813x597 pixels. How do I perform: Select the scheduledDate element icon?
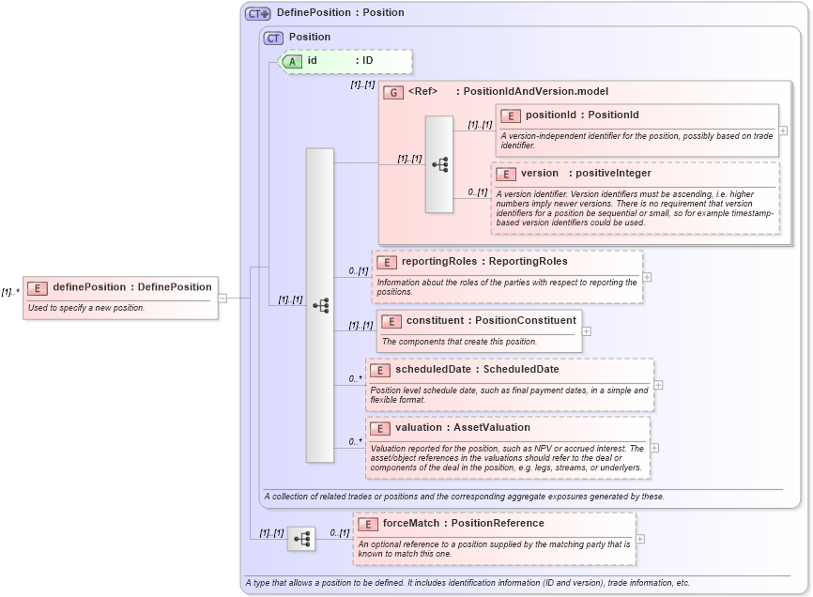381,370
